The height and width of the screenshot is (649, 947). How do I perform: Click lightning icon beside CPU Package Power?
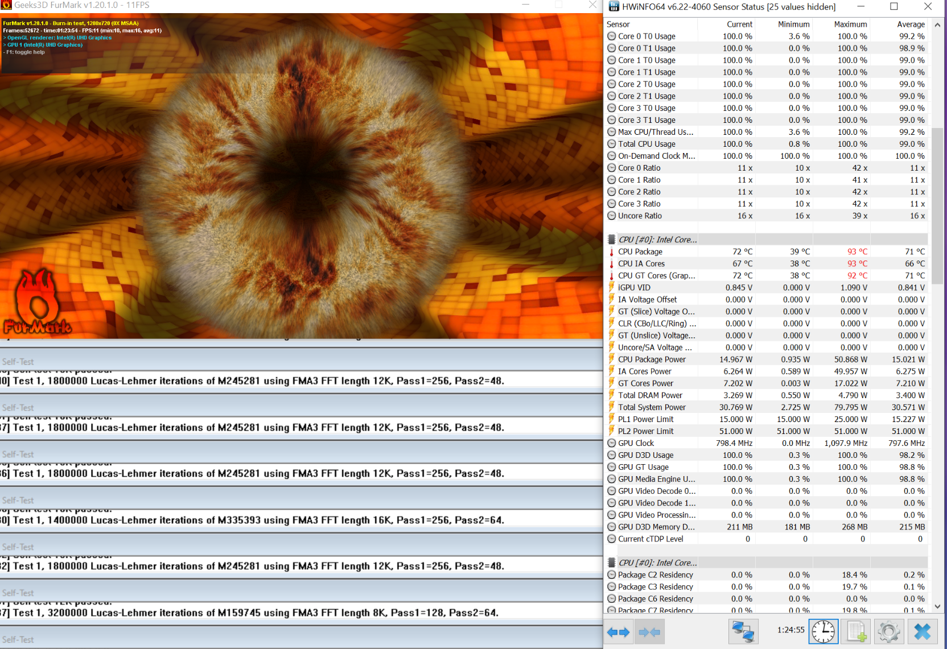[612, 359]
